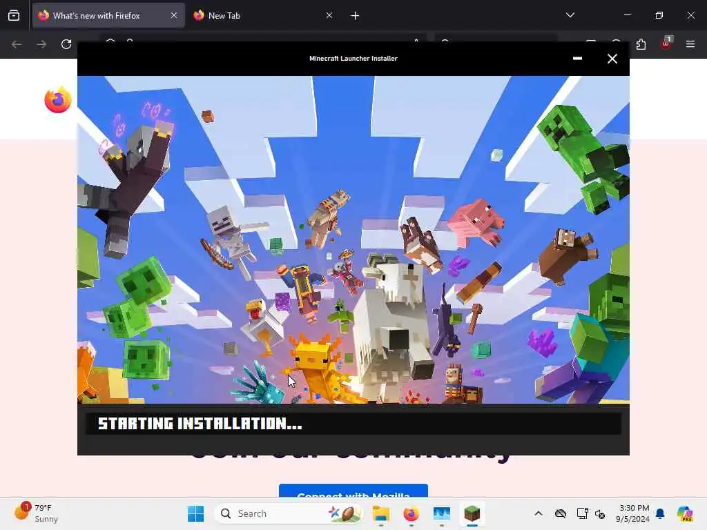Launch Copilot from the taskbar corner
707x530 pixels.
(686, 513)
